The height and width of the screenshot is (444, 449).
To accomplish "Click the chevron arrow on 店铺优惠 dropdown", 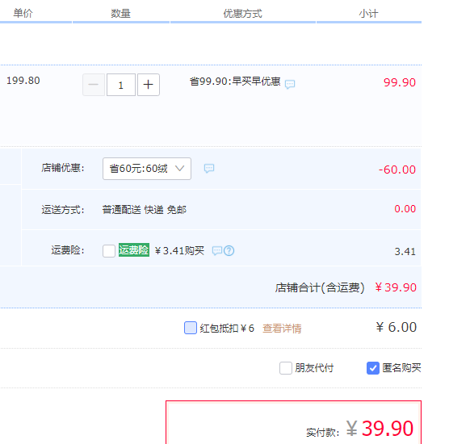I will pos(180,169).
